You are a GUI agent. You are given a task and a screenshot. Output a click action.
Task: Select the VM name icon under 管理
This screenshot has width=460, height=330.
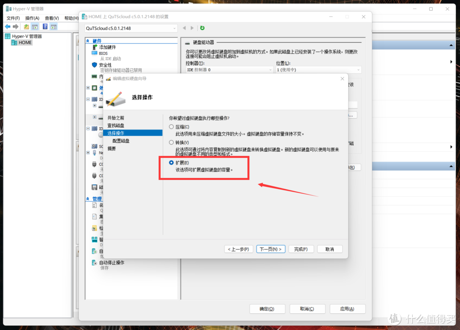click(x=95, y=205)
